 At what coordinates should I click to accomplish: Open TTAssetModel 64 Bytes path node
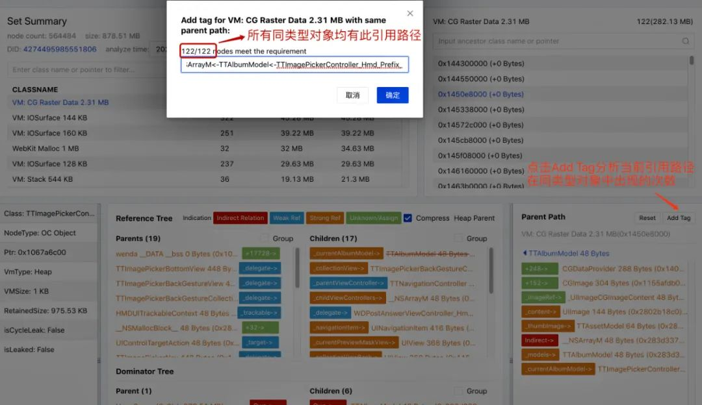click(630, 326)
